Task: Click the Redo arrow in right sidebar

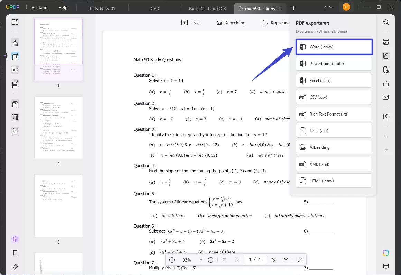Action: tap(386, 150)
